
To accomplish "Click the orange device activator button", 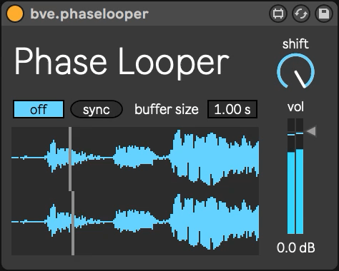I will [15, 14].
